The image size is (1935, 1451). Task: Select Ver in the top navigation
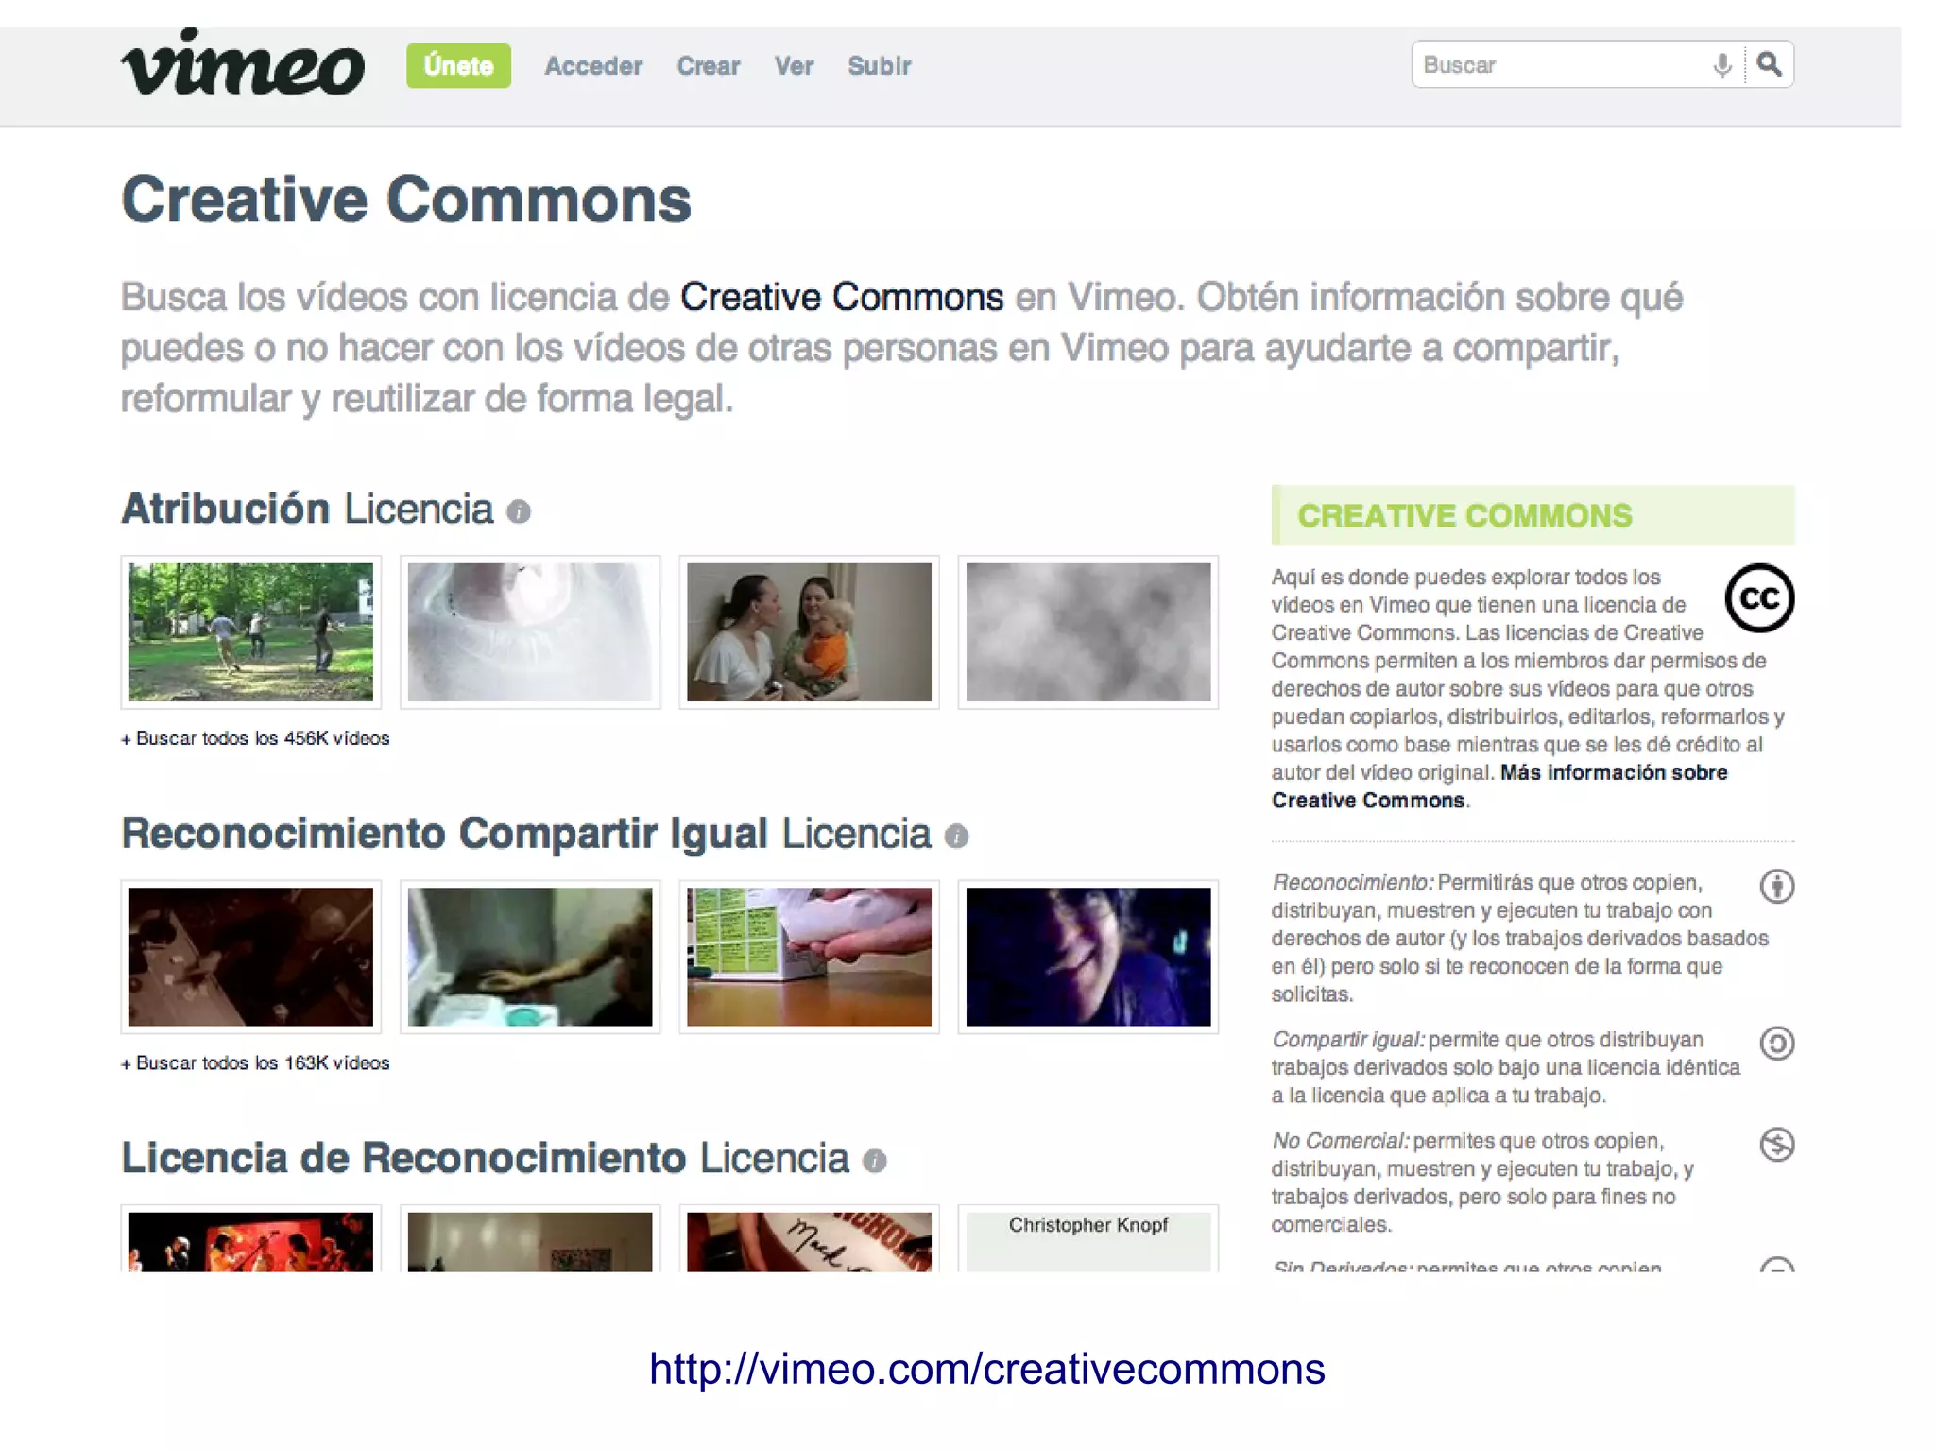click(794, 64)
